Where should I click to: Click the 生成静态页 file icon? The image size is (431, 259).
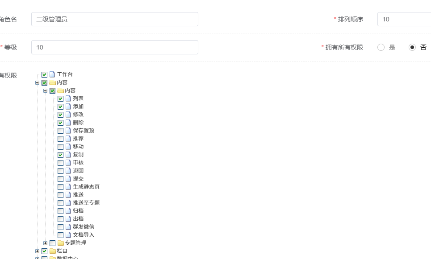click(x=68, y=187)
